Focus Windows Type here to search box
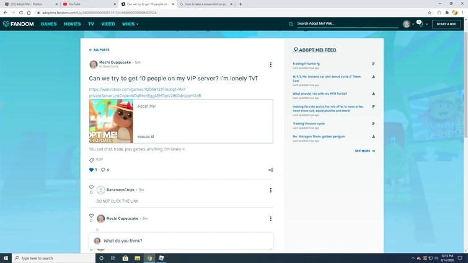468x263 pixels. pos(54,258)
